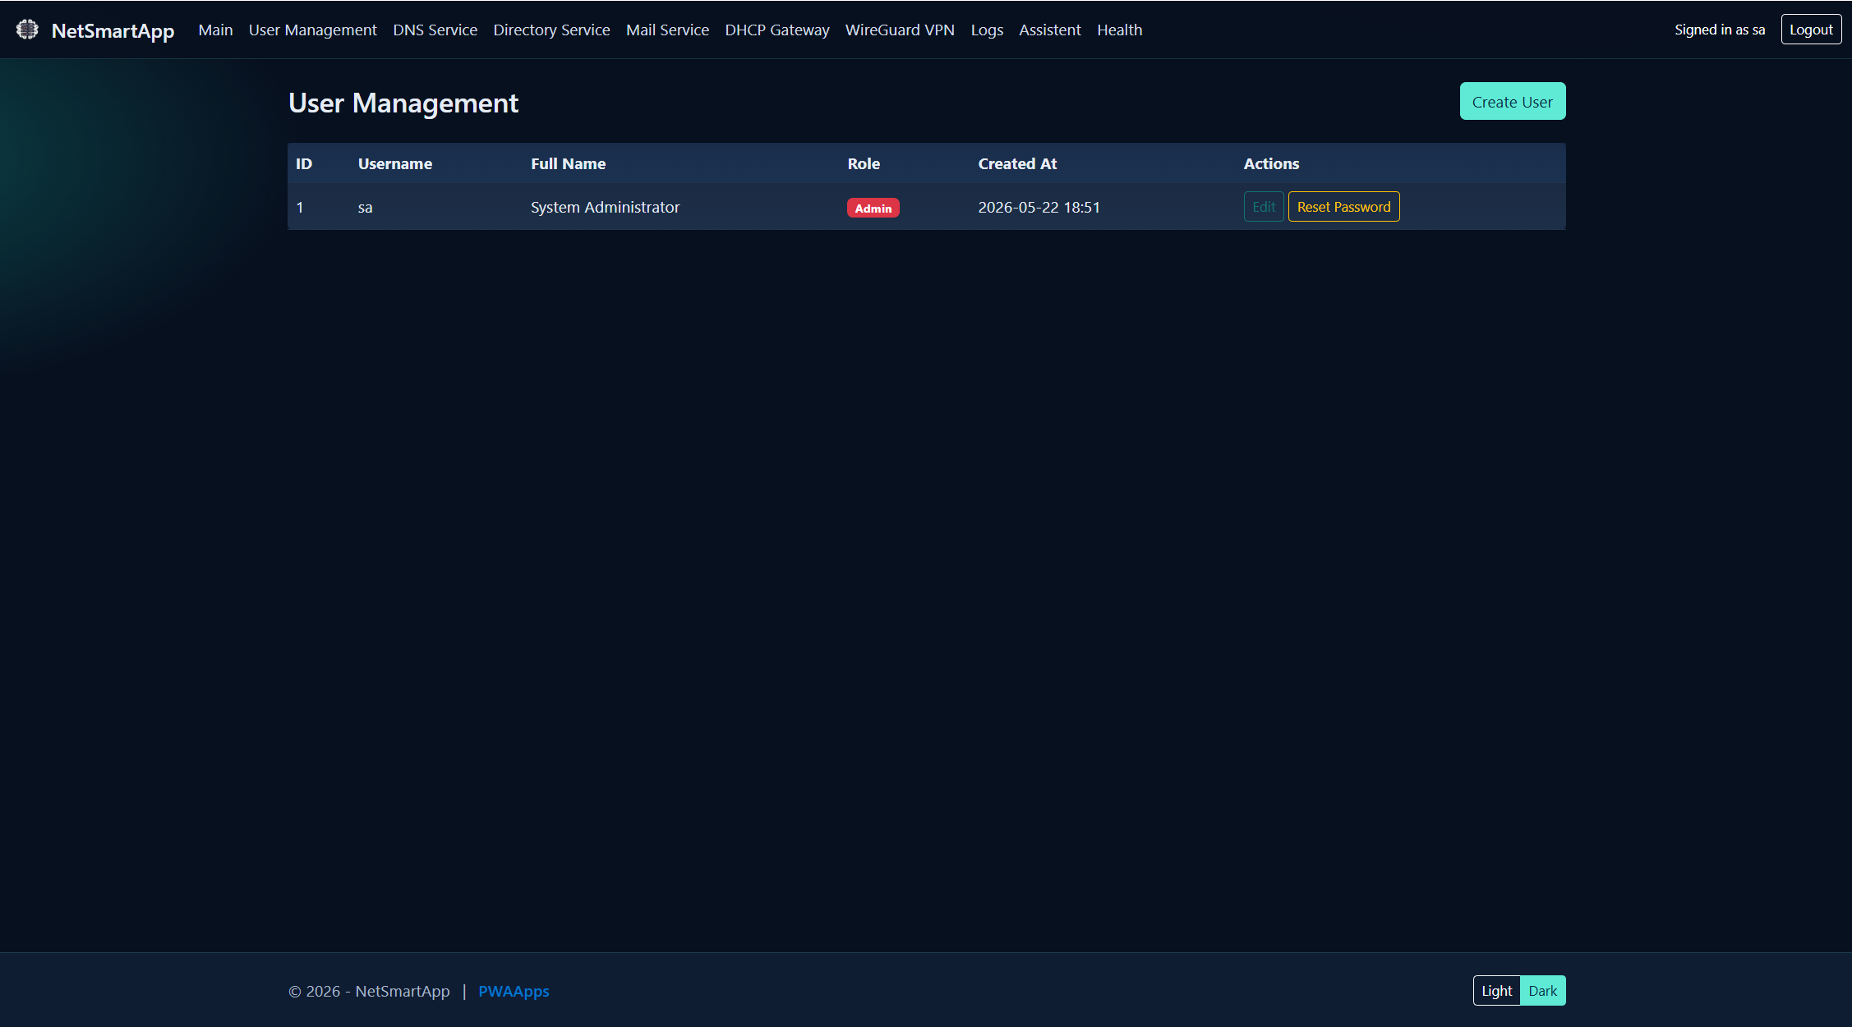Click the Username column header

[395, 163]
